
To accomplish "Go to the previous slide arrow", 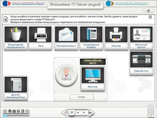I will (x=64, y=113).
